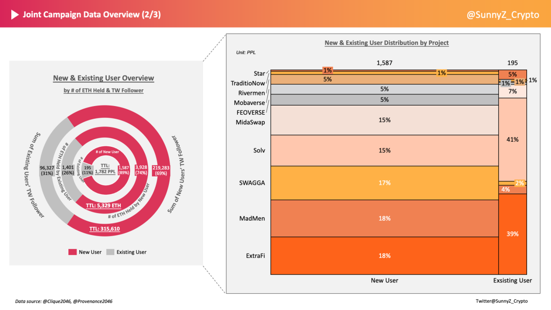Select the red New User legend swatch
This screenshot has width=551, height=310.
pos(72,252)
